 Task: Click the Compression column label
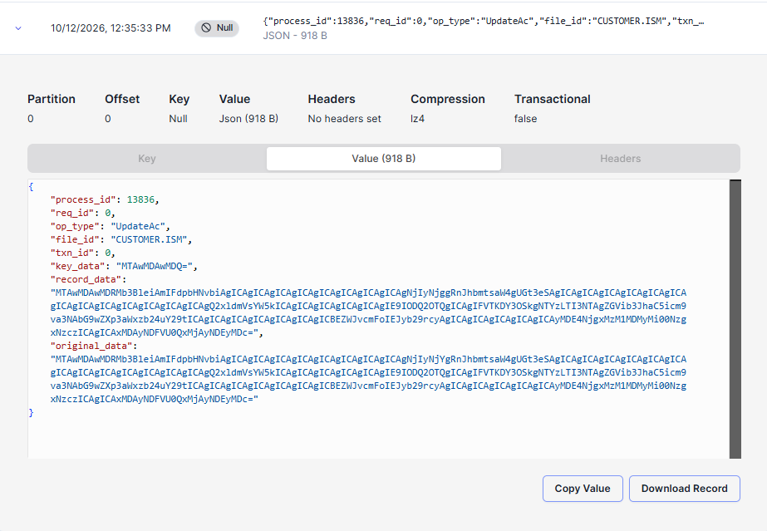pyautogui.click(x=448, y=99)
